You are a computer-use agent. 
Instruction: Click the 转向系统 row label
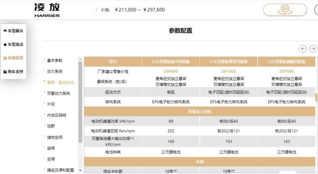point(113,102)
